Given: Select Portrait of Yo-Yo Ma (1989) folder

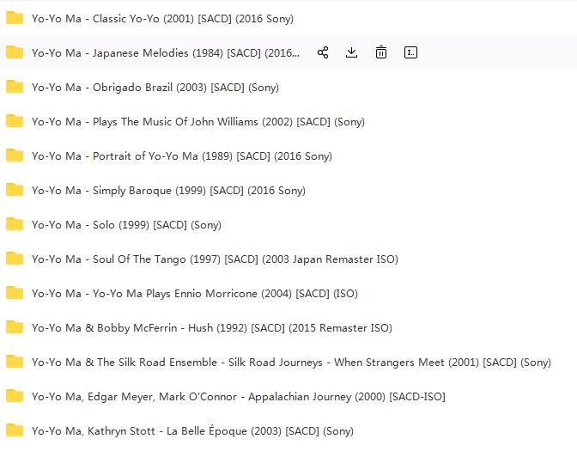Looking at the screenshot, I should point(182,156).
